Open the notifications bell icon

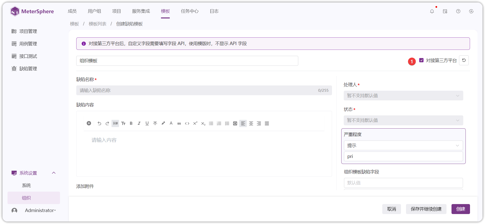pos(432,11)
